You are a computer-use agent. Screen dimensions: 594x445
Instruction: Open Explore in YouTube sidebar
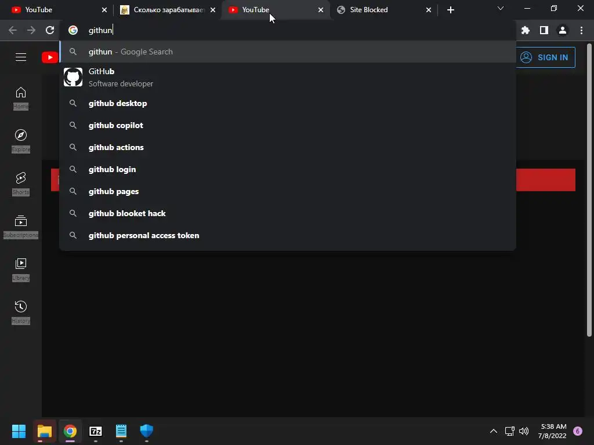pyautogui.click(x=21, y=141)
